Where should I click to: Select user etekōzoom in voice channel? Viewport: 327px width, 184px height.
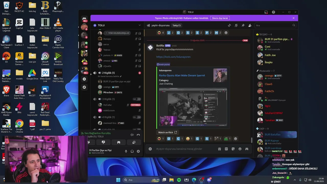pos(109,110)
